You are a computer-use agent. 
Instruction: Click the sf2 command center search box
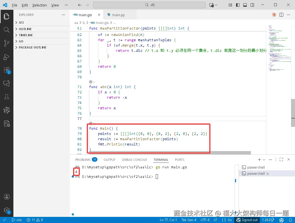pos(149,5)
